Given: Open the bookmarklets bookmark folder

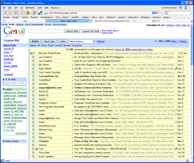Looking at the screenshot, I should [47, 17].
